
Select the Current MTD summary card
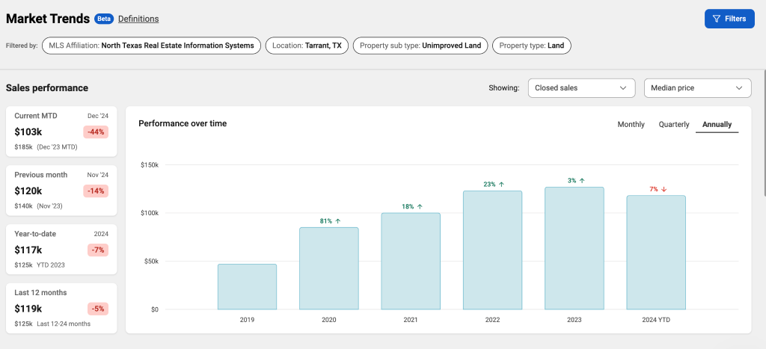pos(61,132)
